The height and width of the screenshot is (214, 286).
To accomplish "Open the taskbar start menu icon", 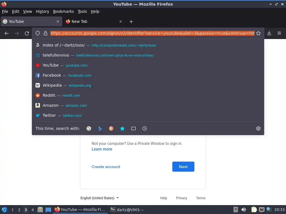I will click(4, 210).
